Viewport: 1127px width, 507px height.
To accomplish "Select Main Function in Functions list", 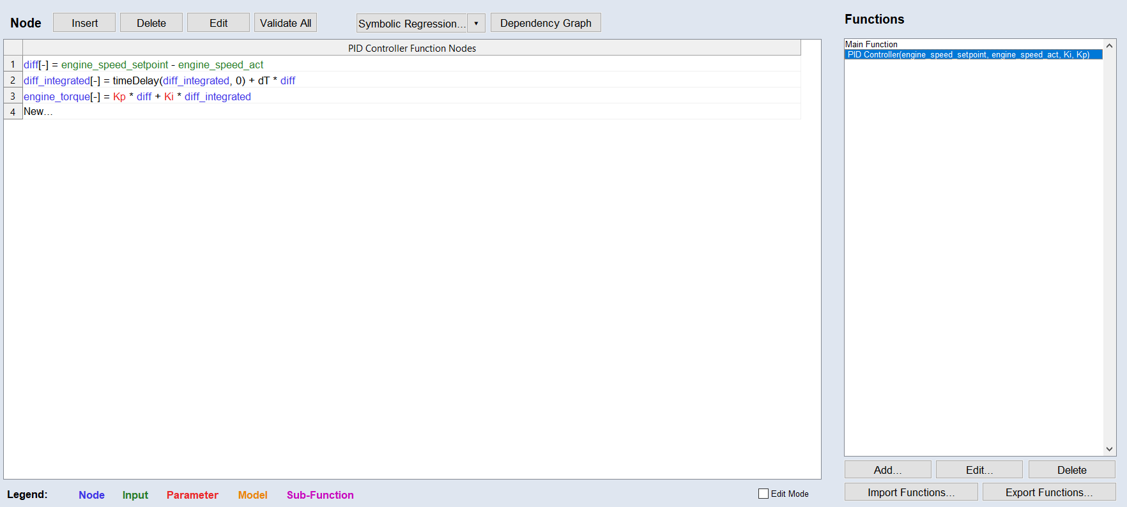I will tap(871, 44).
